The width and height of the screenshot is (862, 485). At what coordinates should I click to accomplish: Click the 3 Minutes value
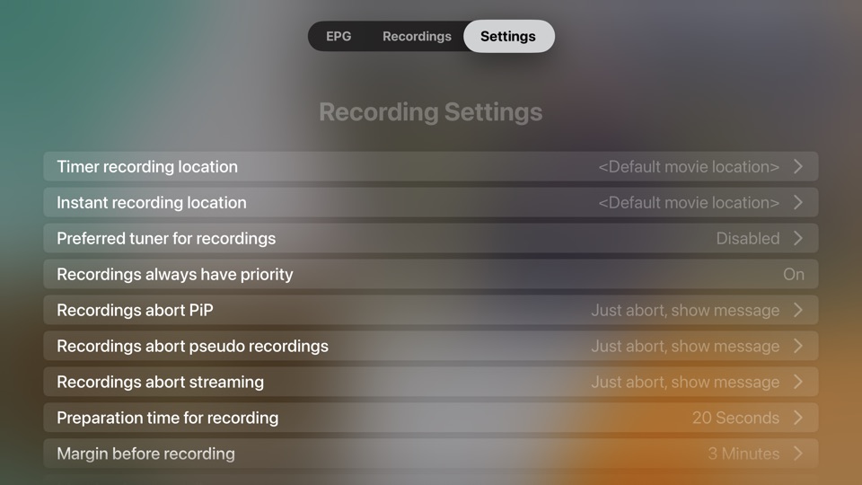743,453
